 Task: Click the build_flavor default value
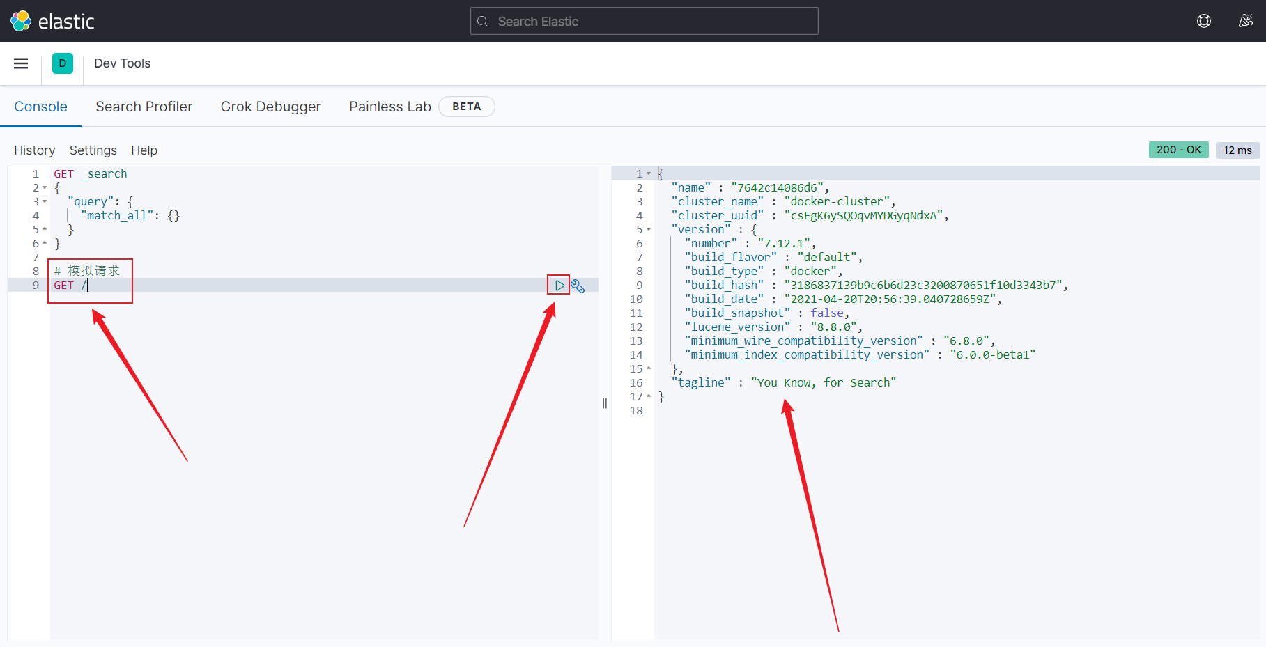[827, 257]
